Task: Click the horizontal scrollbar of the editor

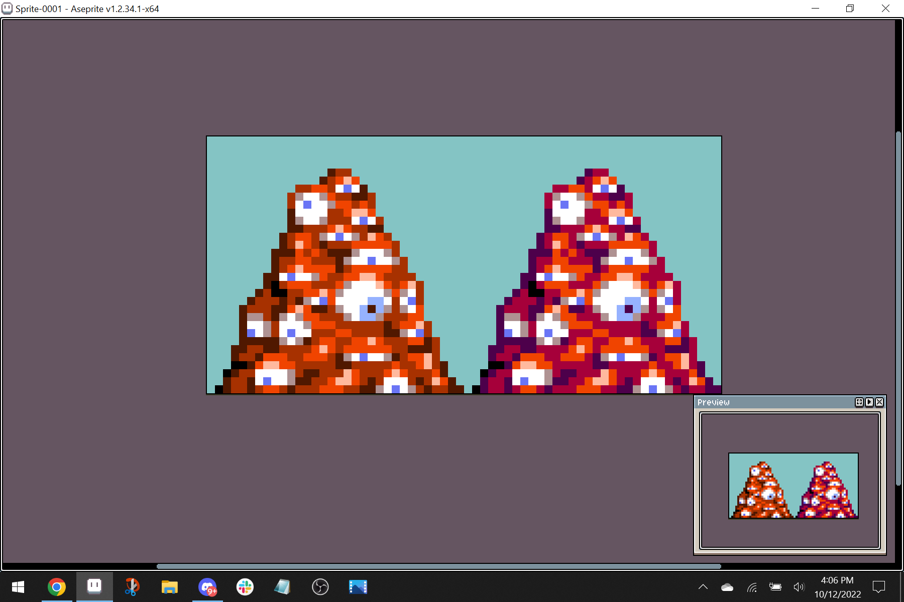Action: (439, 566)
